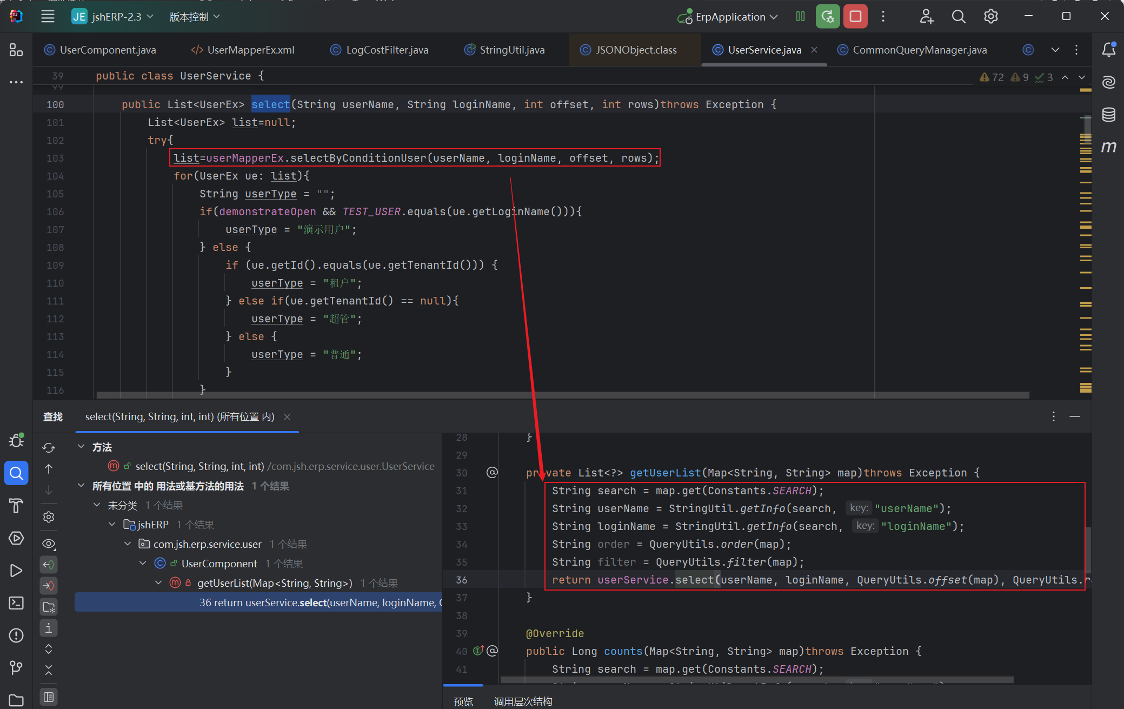This screenshot has height=709, width=1124.
Task: Open the Git version control tool window
Action: (x=16, y=668)
